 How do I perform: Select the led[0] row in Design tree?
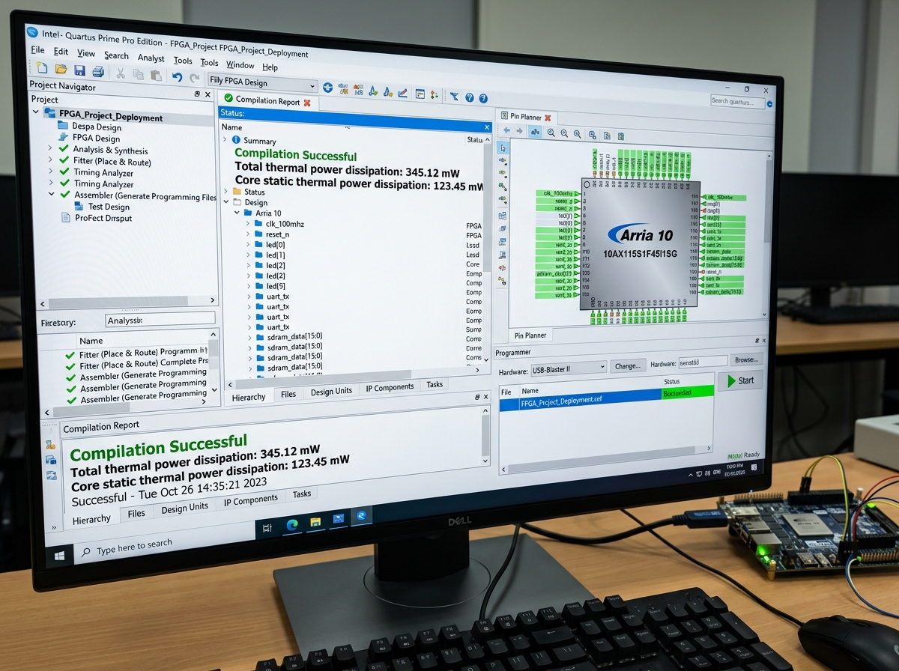(276, 245)
